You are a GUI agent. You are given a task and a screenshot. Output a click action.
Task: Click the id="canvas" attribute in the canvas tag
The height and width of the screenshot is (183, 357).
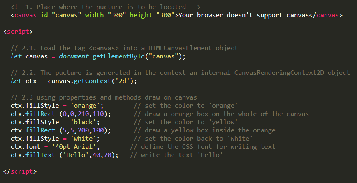point(61,15)
